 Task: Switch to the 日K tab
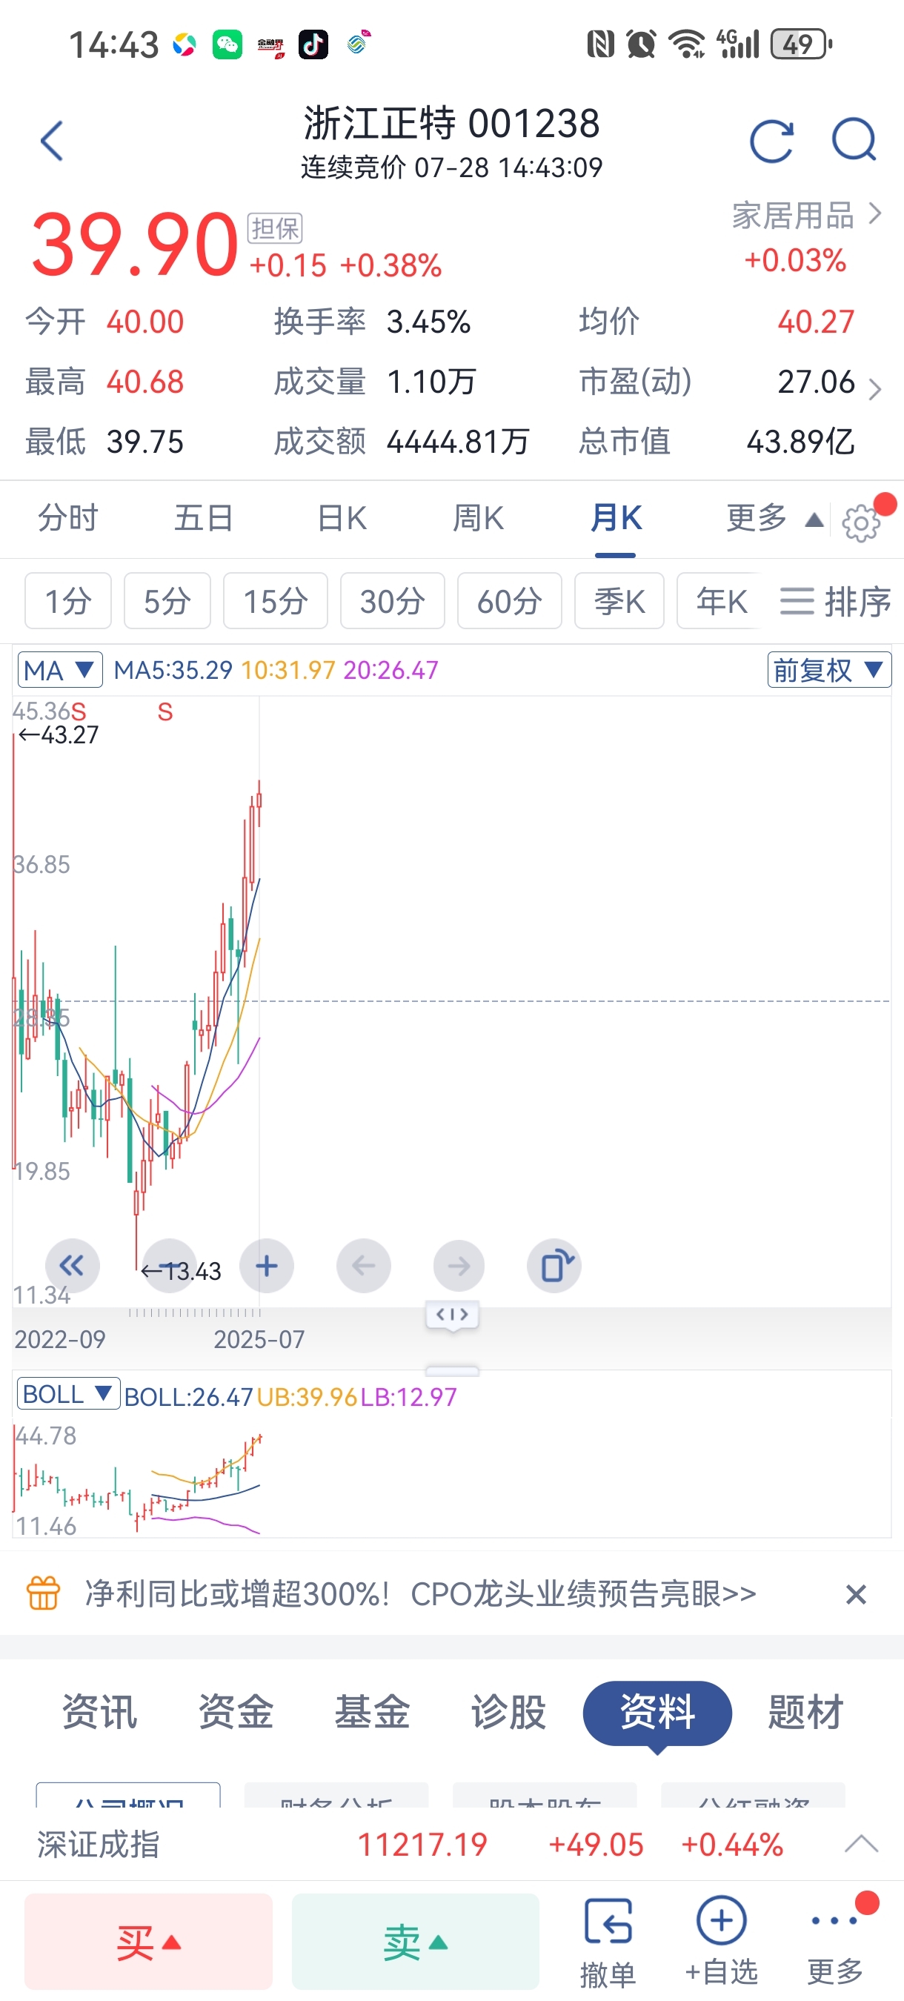[342, 518]
